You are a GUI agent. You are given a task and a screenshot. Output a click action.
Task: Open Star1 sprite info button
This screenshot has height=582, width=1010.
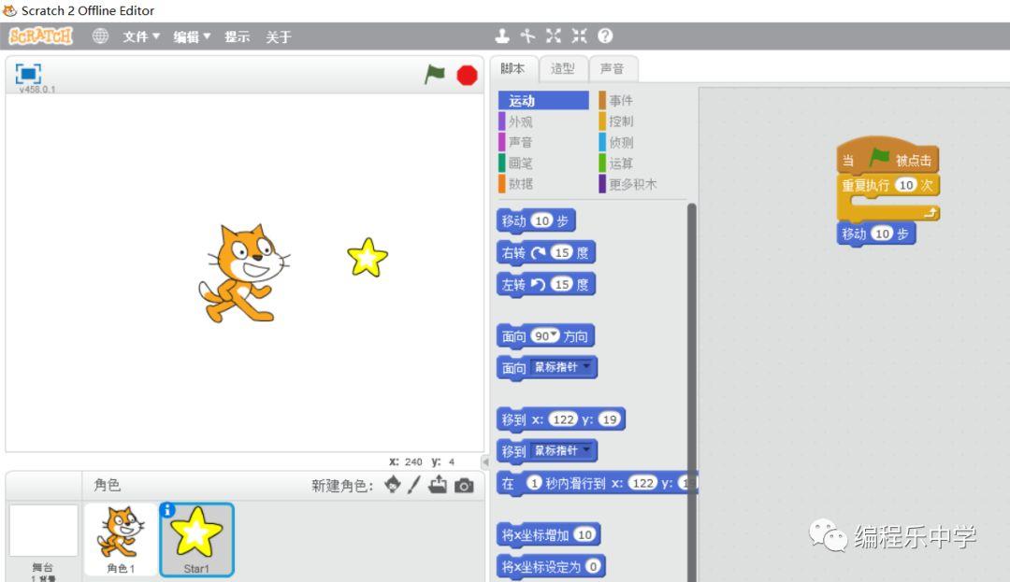[167, 510]
